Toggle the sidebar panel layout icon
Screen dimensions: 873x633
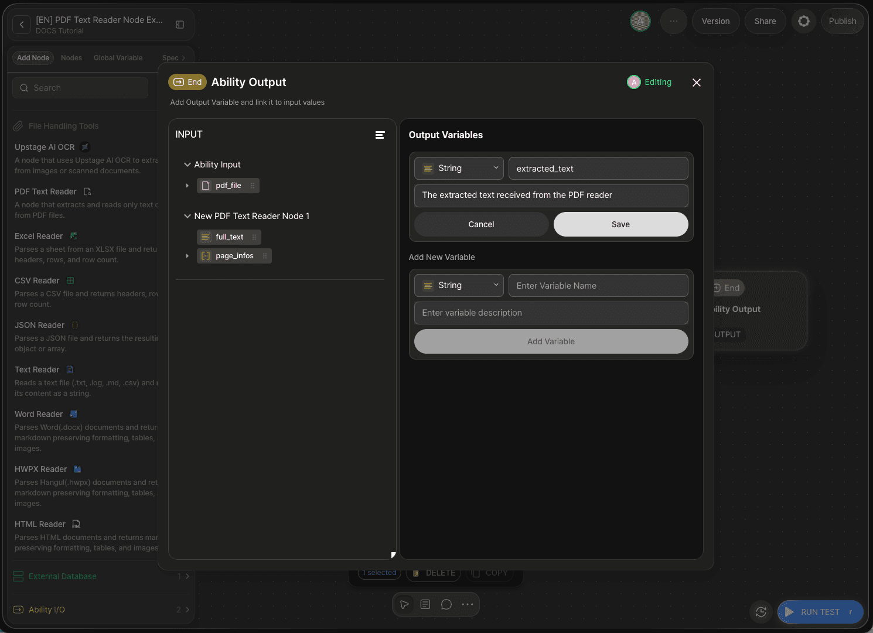pos(180,25)
